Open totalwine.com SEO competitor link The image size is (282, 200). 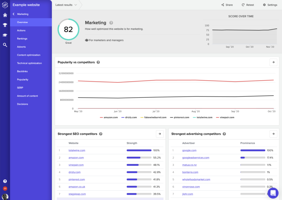click(x=77, y=150)
